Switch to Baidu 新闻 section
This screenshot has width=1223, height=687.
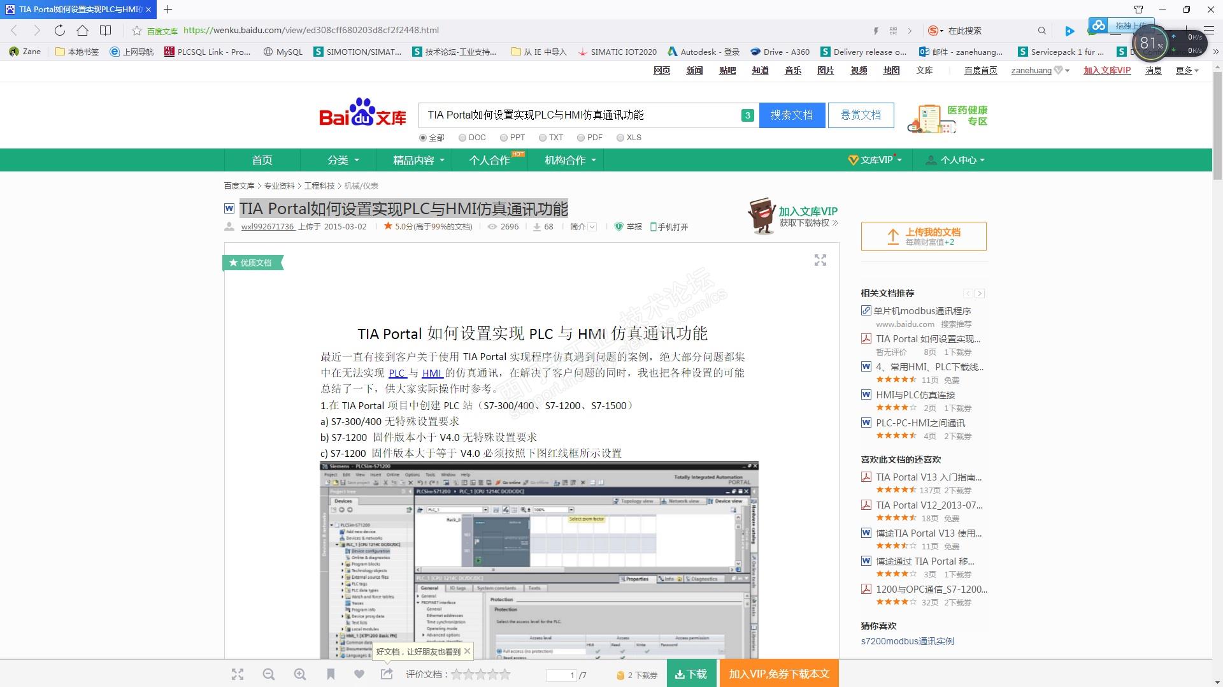point(694,71)
